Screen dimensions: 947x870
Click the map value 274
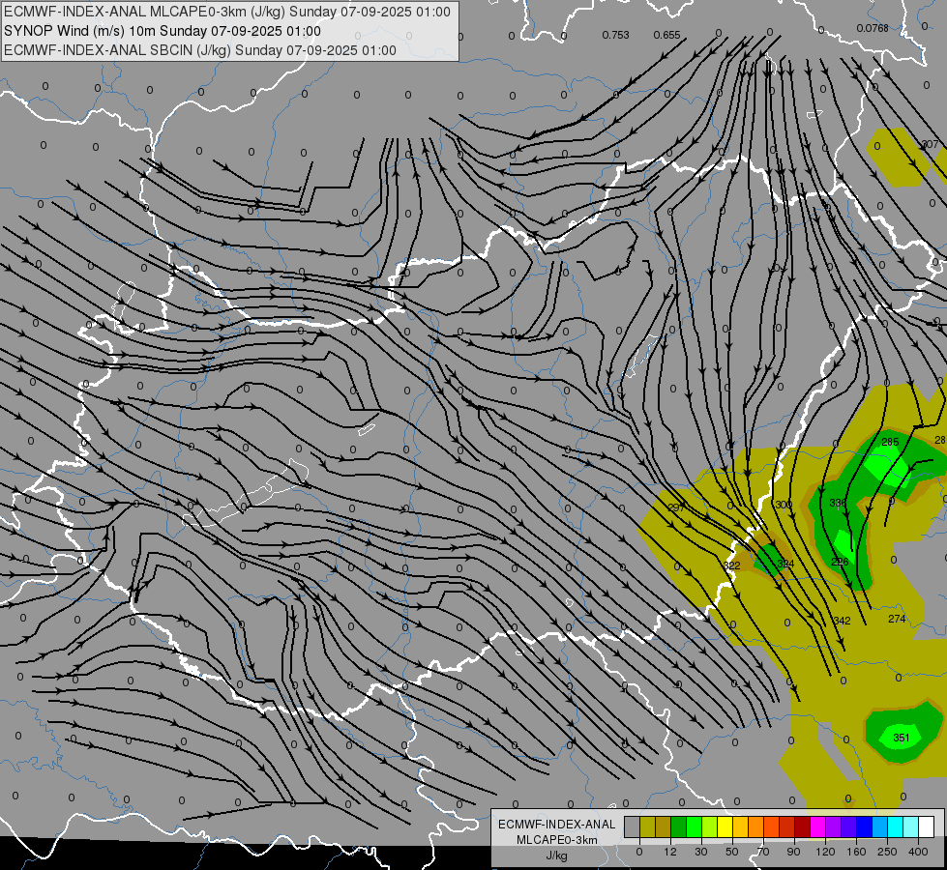(897, 619)
